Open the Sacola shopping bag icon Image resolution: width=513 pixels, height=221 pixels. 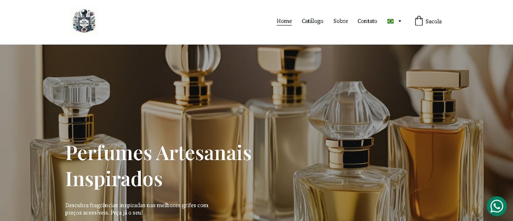click(x=419, y=21)
